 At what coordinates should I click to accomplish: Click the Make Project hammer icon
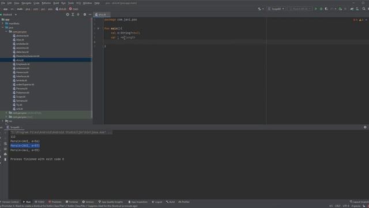[x=259, y=9]
